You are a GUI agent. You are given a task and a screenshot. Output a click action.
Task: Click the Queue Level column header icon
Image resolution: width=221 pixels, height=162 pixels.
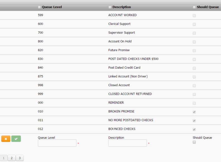39,7
